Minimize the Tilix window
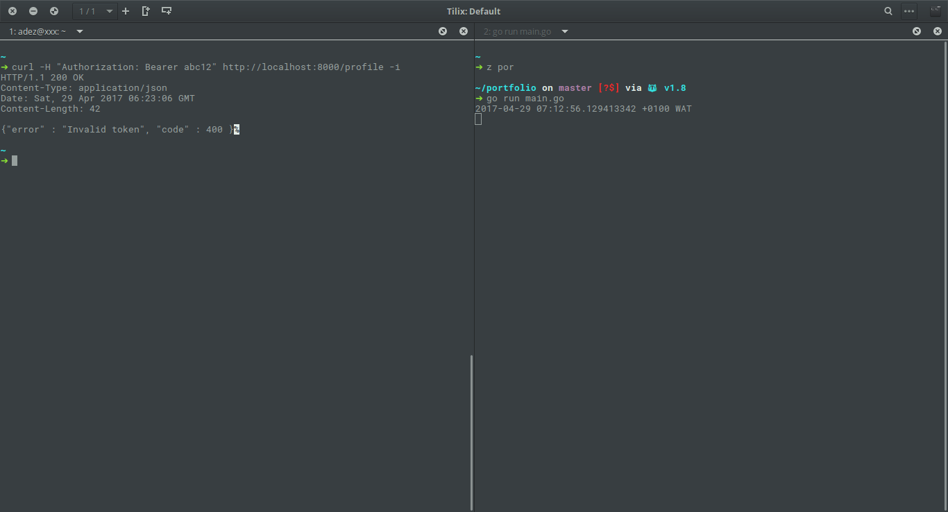This screenshot has width=948, height=512. tap(33, 11)
